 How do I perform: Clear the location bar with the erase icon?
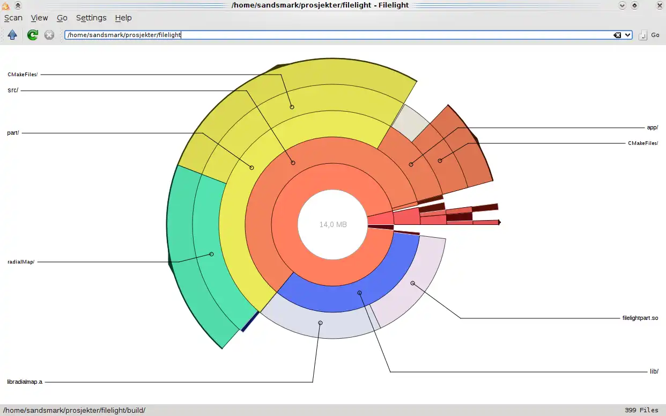tap(617, 35)
